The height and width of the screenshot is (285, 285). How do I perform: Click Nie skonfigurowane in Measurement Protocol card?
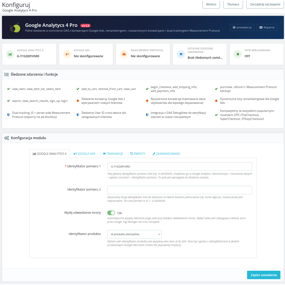(145, 56)
